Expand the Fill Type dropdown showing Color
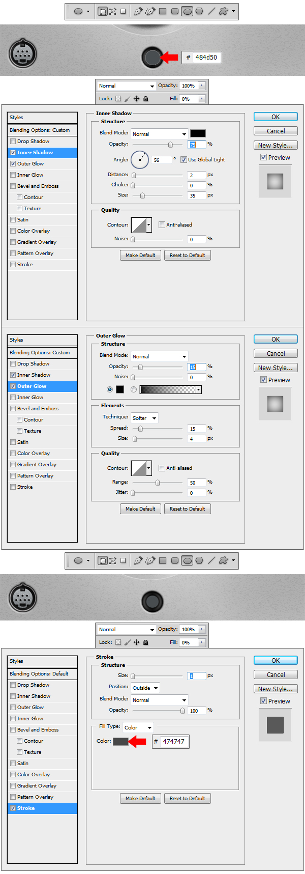The width and height of the screenshot is (305, 874). click(138, 727)
